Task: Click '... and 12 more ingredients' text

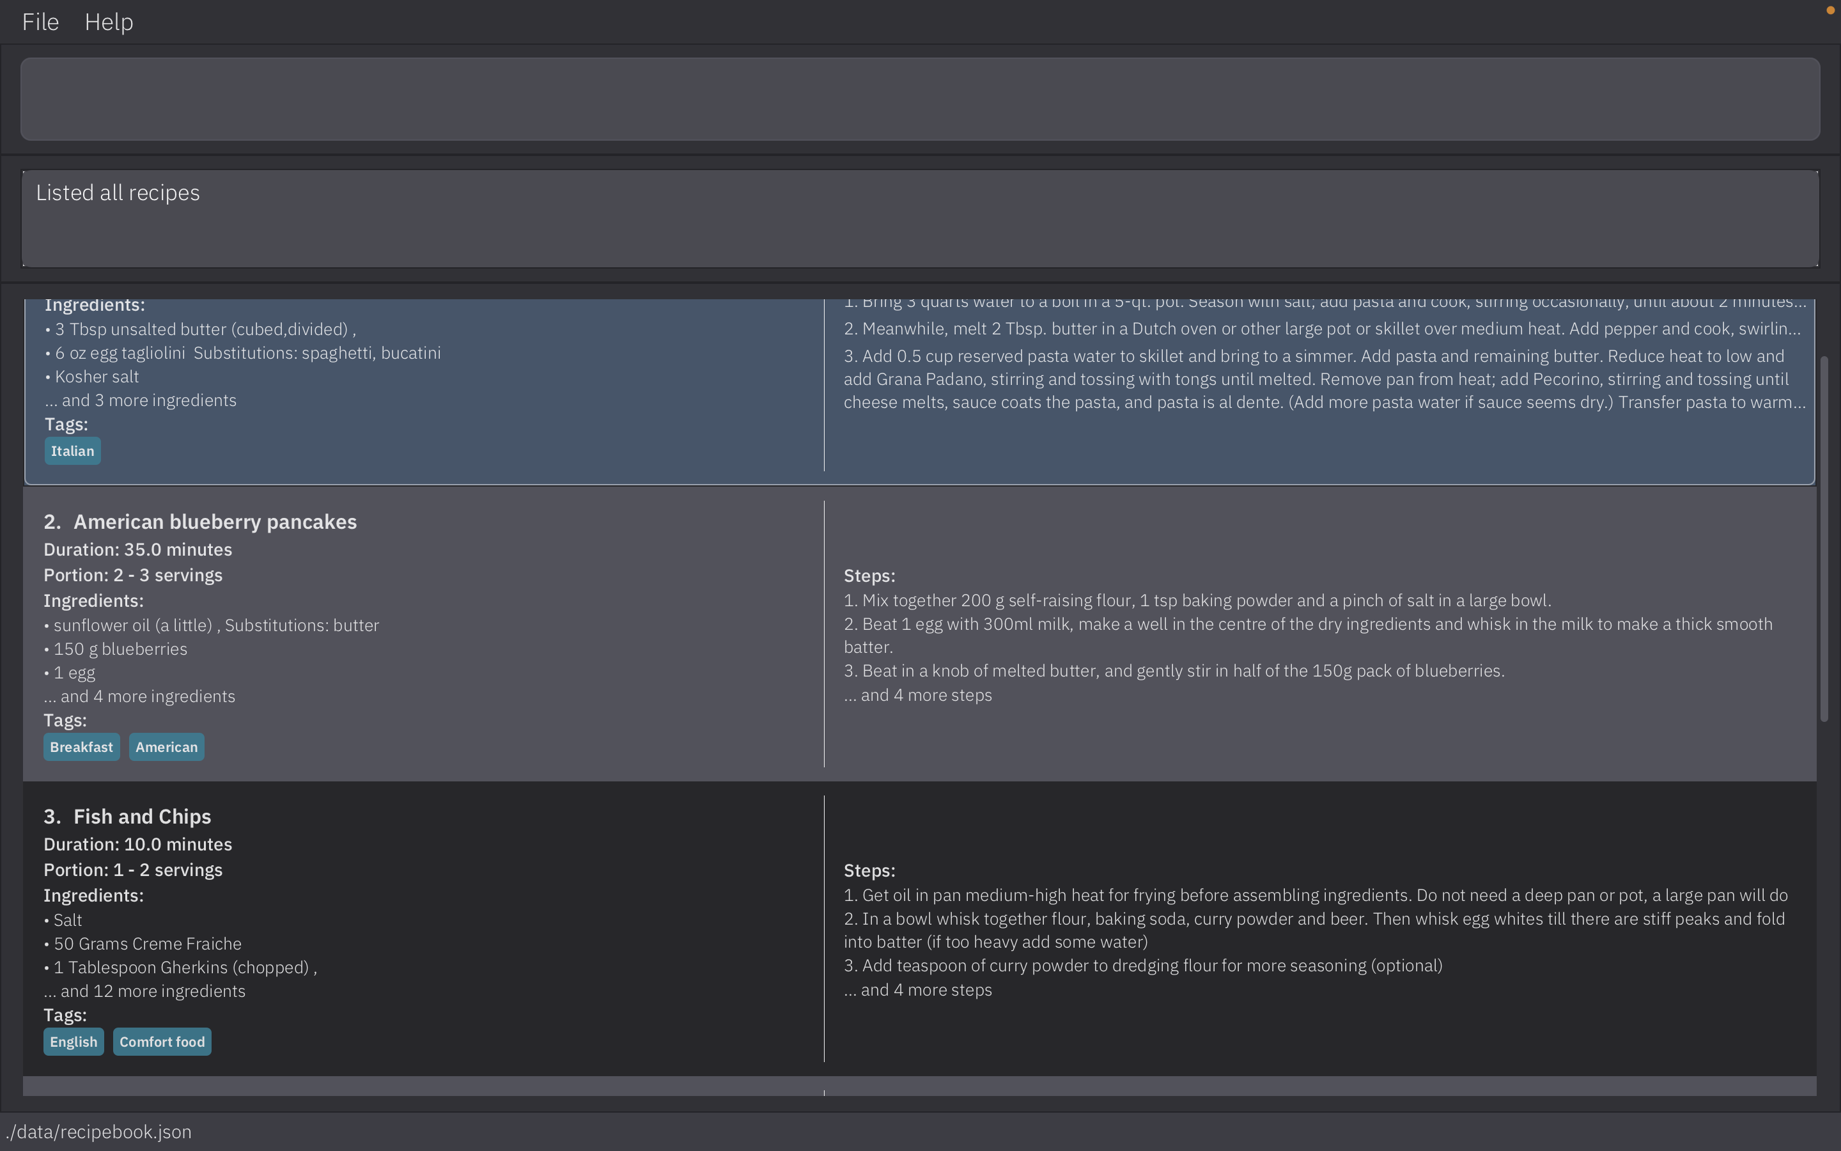Action: tap(144, 991)
